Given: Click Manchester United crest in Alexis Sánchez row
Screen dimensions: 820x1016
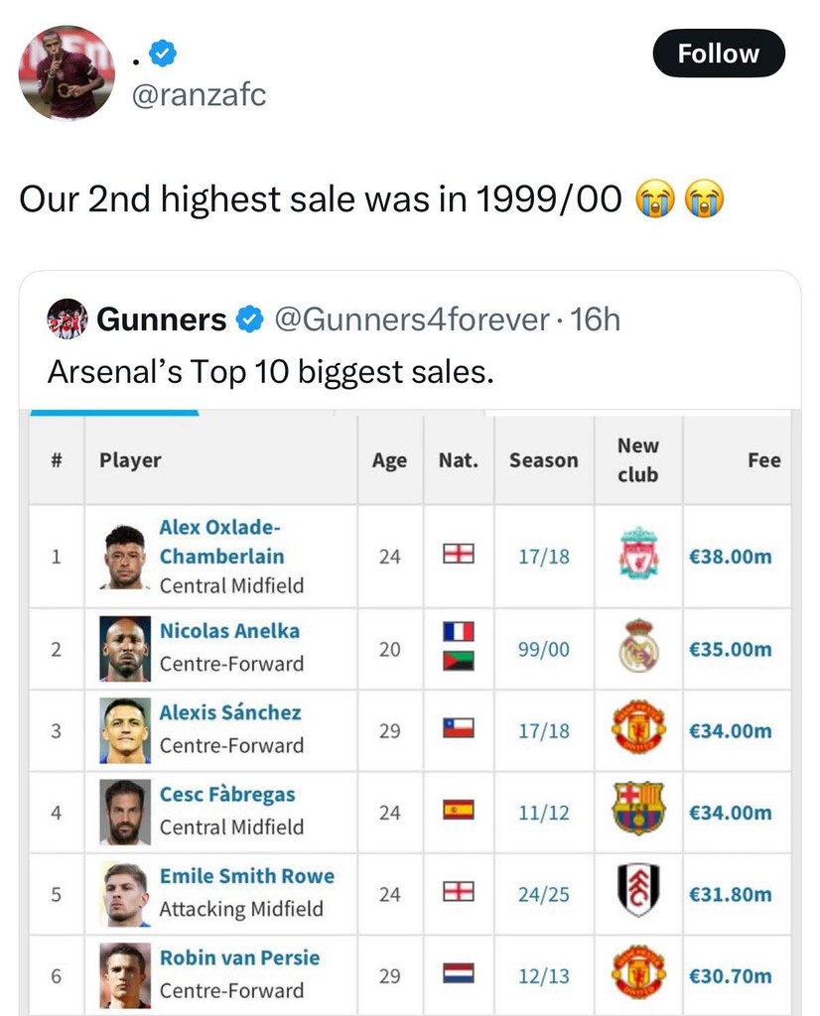Looking at the screenshot, I should 638,729.
